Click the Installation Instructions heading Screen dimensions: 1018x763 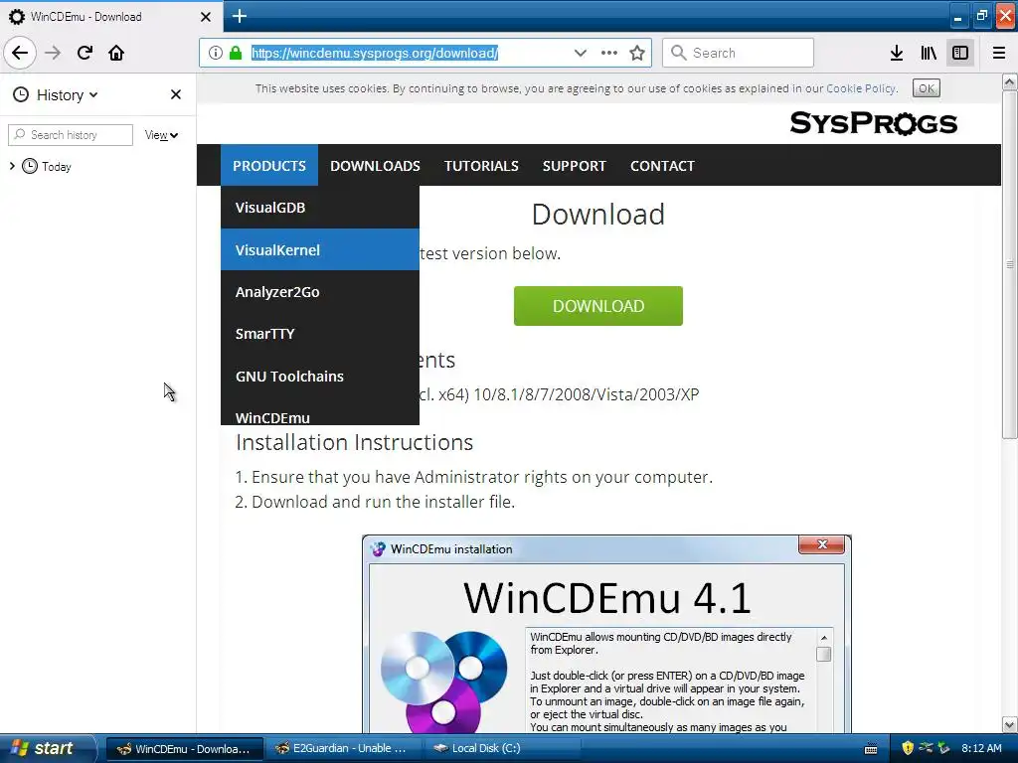355,442
